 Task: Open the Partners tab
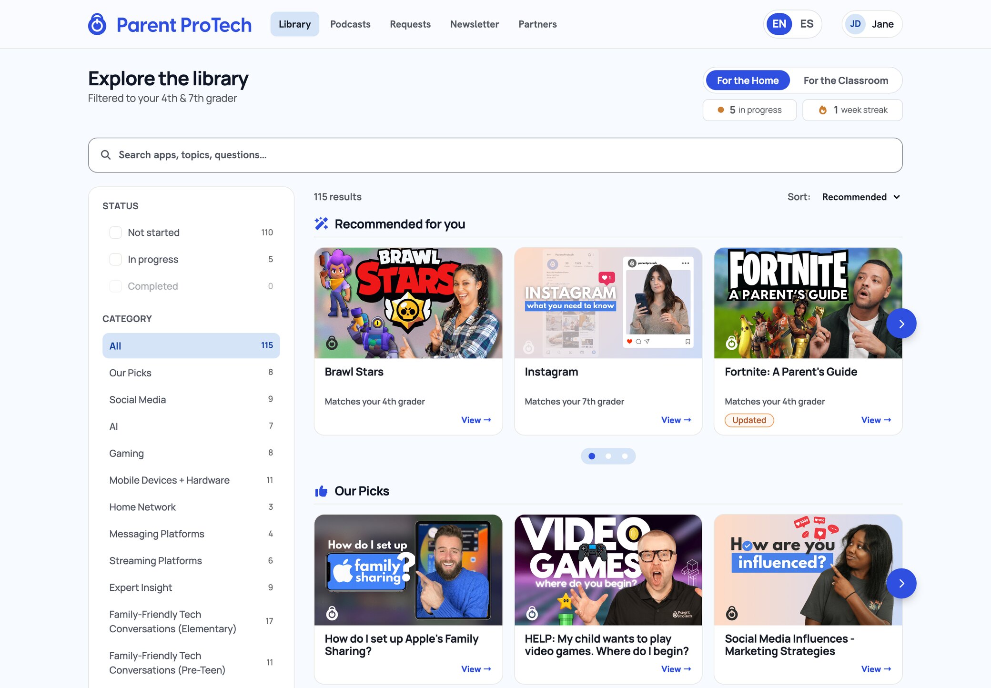pyautogui.click(x=537, y=24)
